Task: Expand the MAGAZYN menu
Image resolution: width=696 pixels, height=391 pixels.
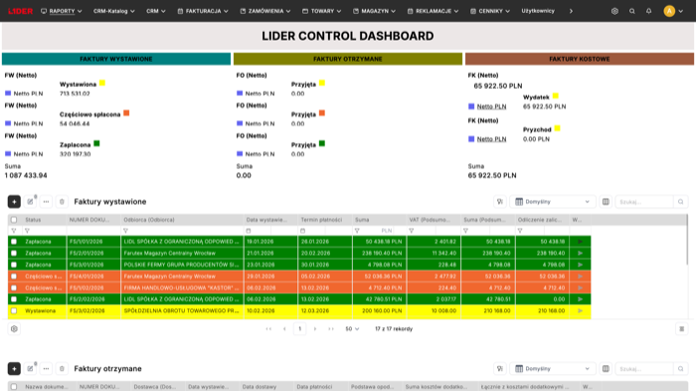Action: coord(374,11)
